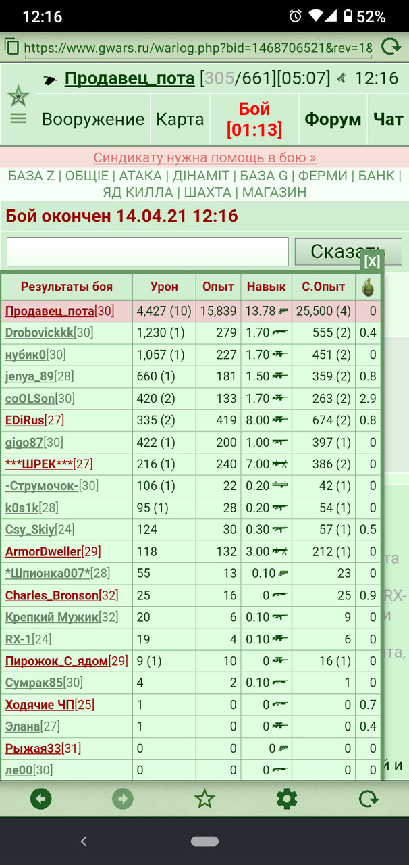
Task: Click the С.Опыт column header
Action: pyautogui.click(x=323, y=287)
